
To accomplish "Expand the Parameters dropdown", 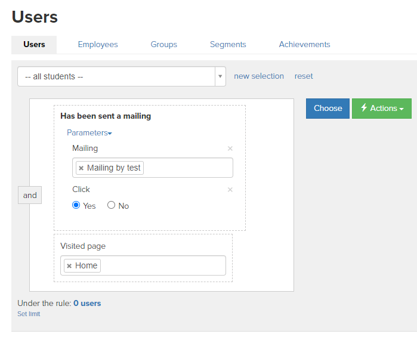I will (89, 132).
